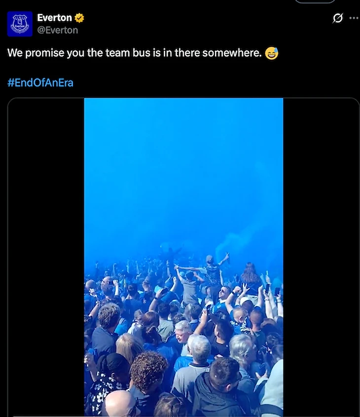Click the sweat-smile emoji in the tweet

pyautogui.click(x=271, y=53)
